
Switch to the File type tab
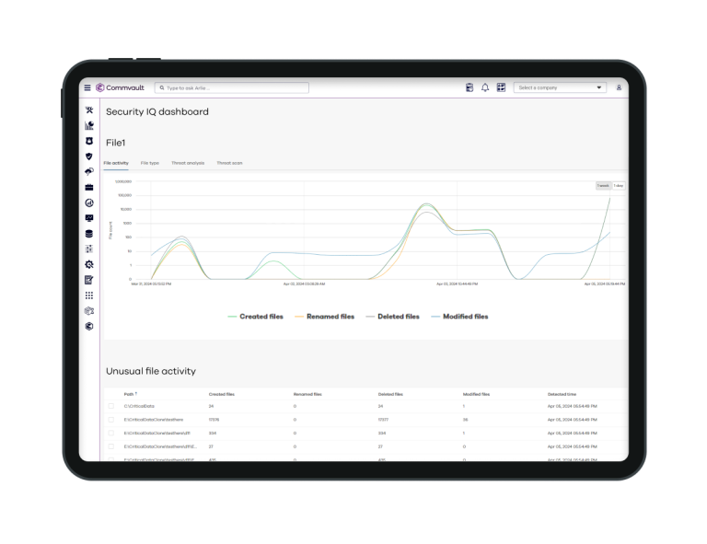tap(150, 163)
